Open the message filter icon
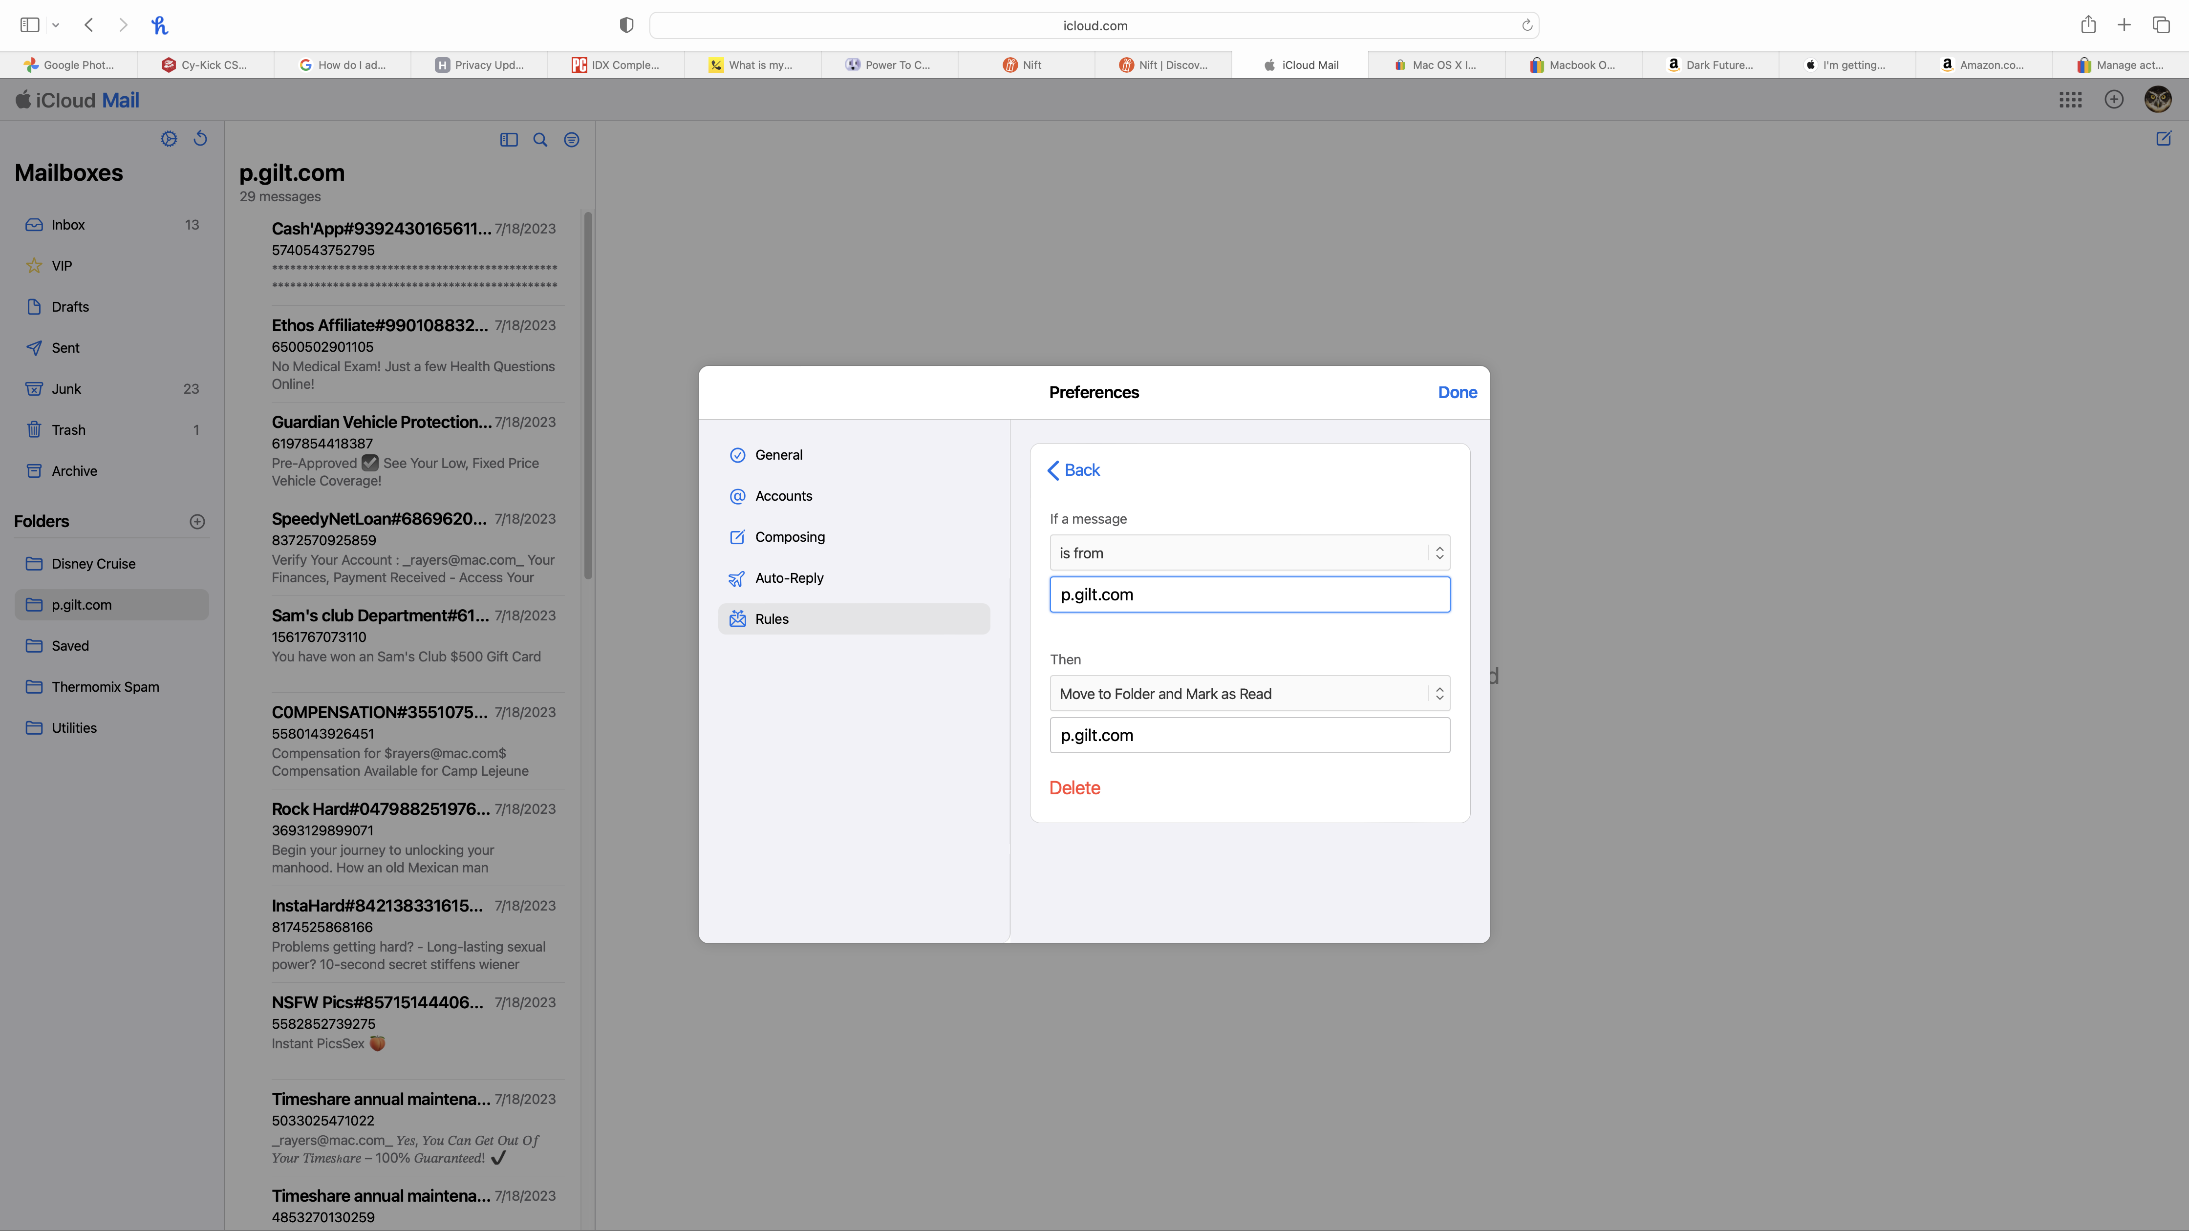This screenshot has height=1231, width=2189. (x=572, y=140)
